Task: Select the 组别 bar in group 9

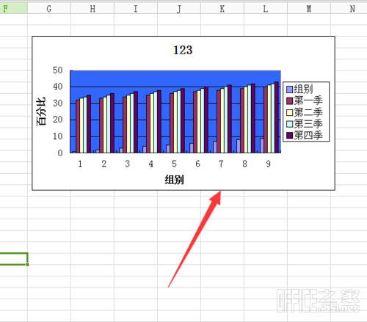Action: (x=262, y=145)
